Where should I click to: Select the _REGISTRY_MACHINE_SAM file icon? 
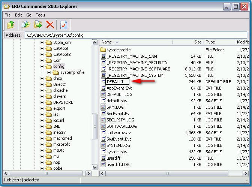[103, 56]
